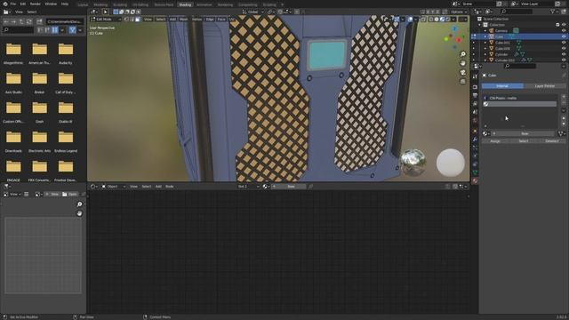Open the Global transform orientation dropdown
The image size is (569, 320).
[x=252, y=12]
